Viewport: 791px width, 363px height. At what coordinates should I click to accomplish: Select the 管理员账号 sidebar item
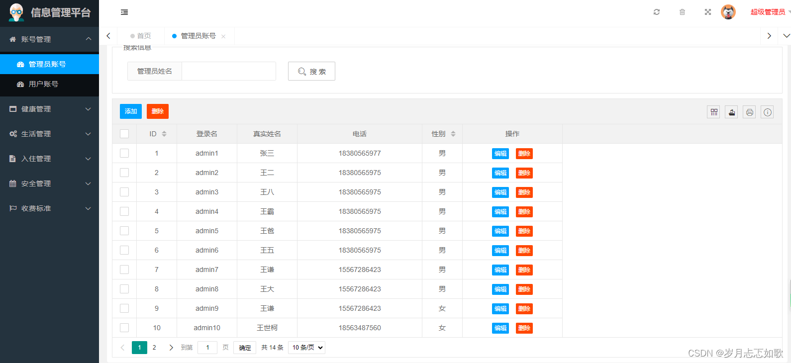click(x=49, y=64)
